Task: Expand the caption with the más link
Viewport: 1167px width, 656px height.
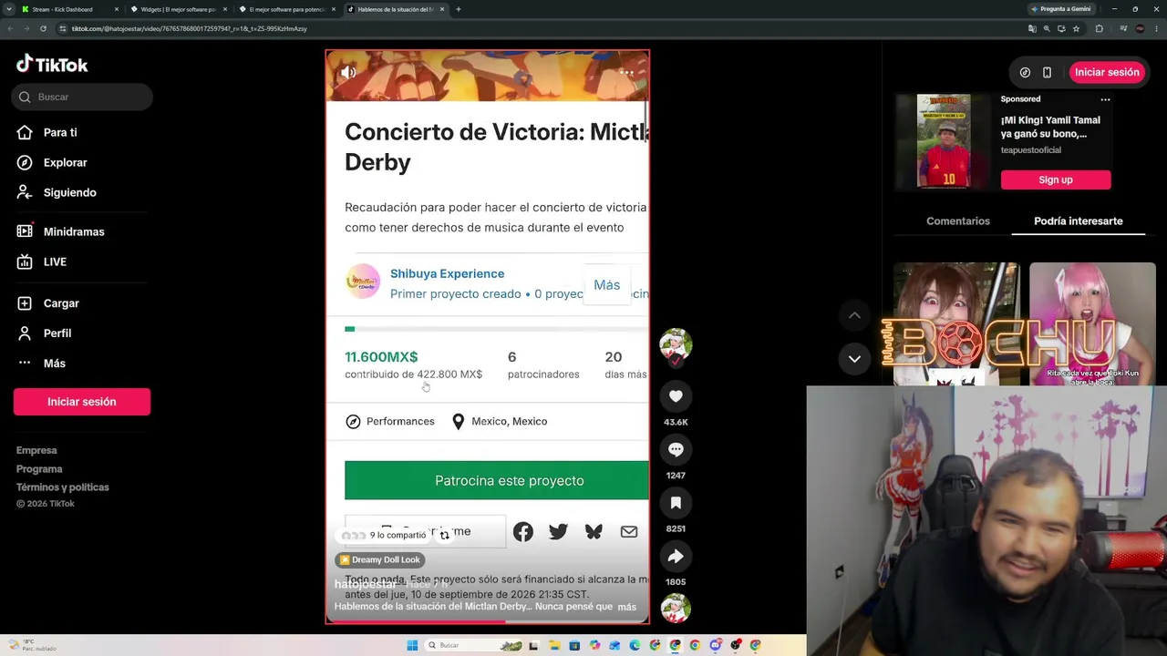Action: click(x=626, y=607)
